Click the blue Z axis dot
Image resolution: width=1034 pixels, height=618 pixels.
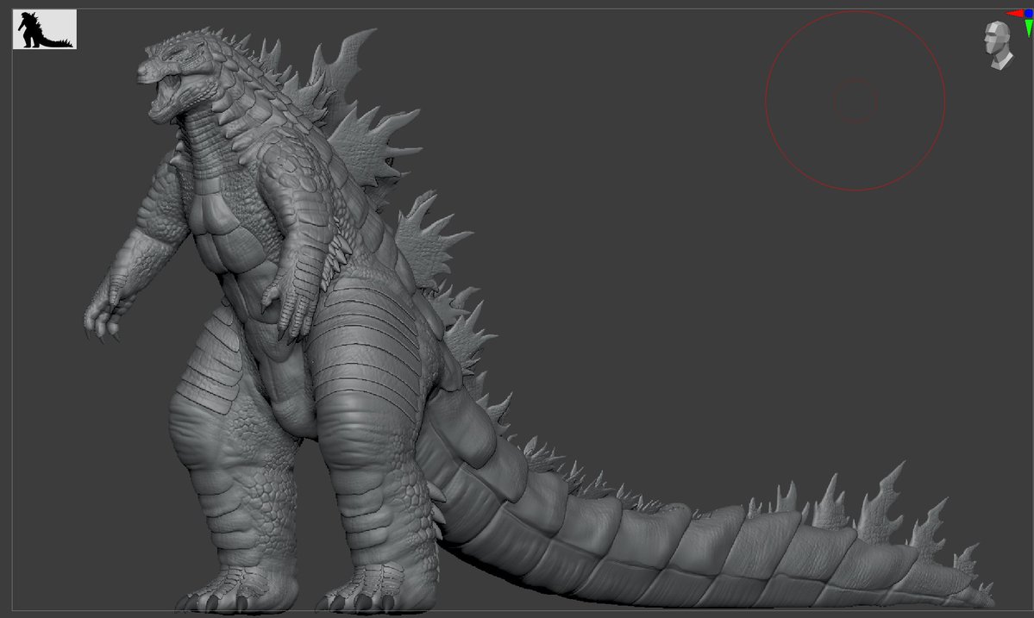pyautogui.click(x=1029, y=13)
